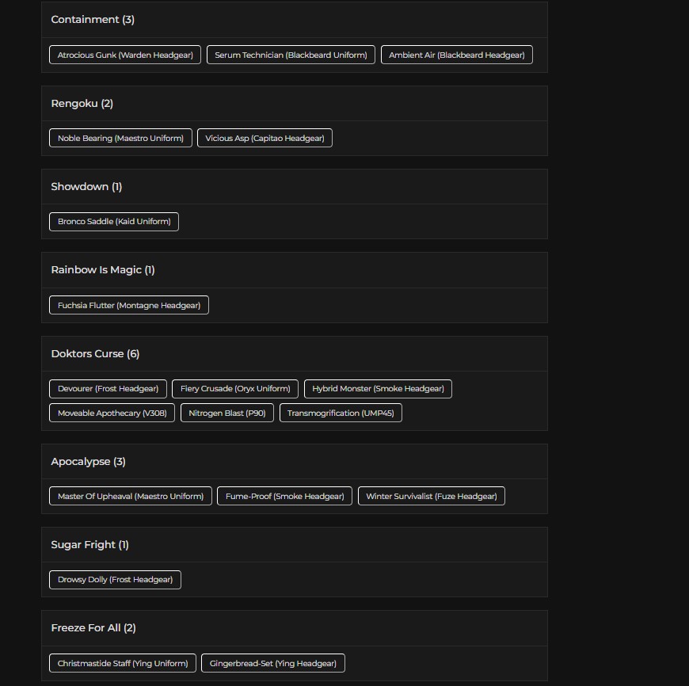Screen dimensions: 689x686
Task: Open Noble Bearing (Maestro Uniform) item
Action: pos(121,138)
